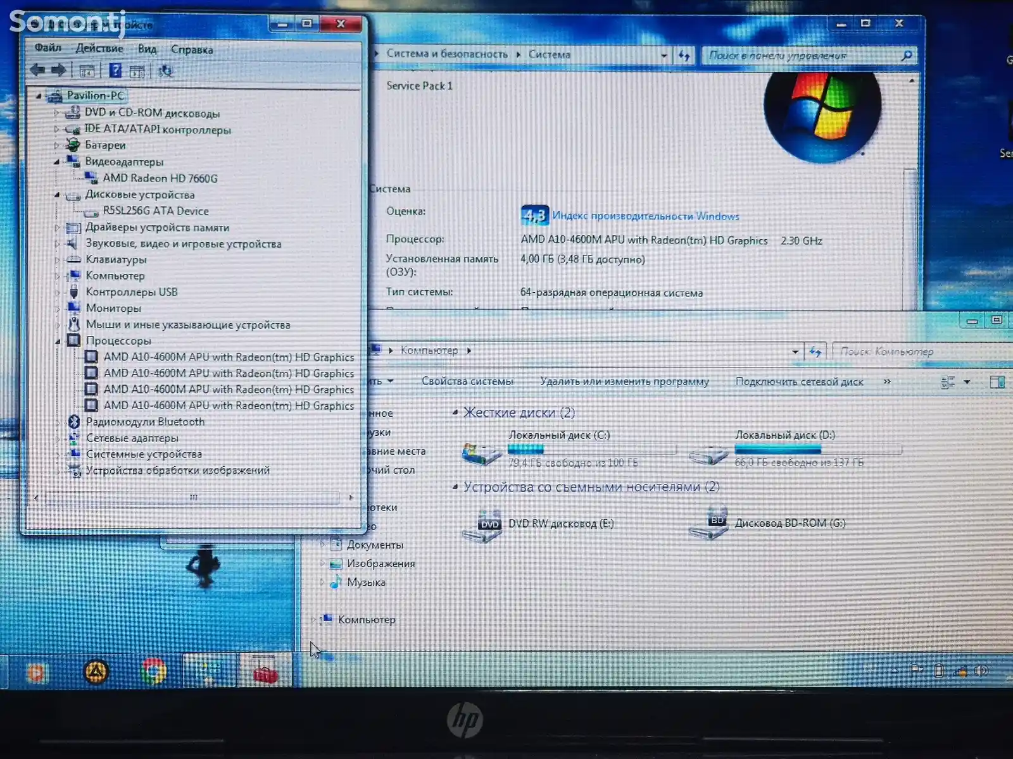Screen dimensions: 1013x759
Task: Click the Forward arrow in Device Manager toolbar
Action: click(x=59, y=71)
